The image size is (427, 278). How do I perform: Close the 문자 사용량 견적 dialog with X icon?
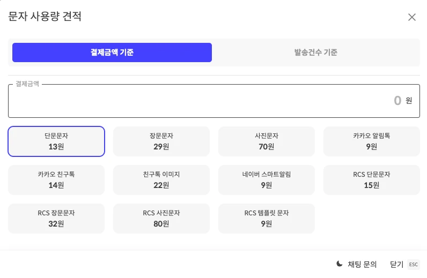click(x=412, y=17)
